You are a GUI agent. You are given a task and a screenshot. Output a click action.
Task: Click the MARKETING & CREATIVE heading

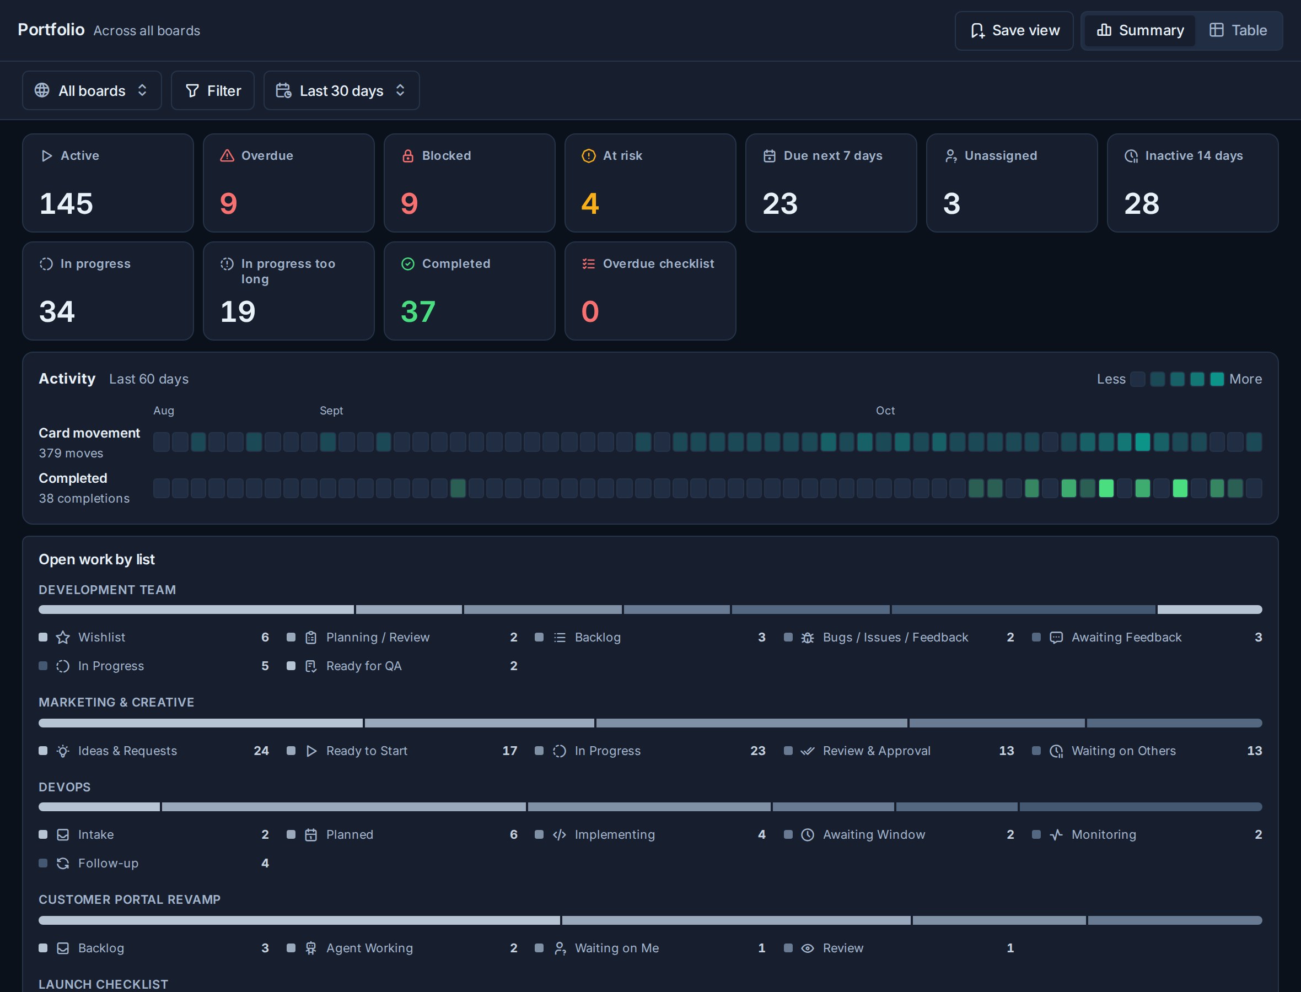click(116, 703)
